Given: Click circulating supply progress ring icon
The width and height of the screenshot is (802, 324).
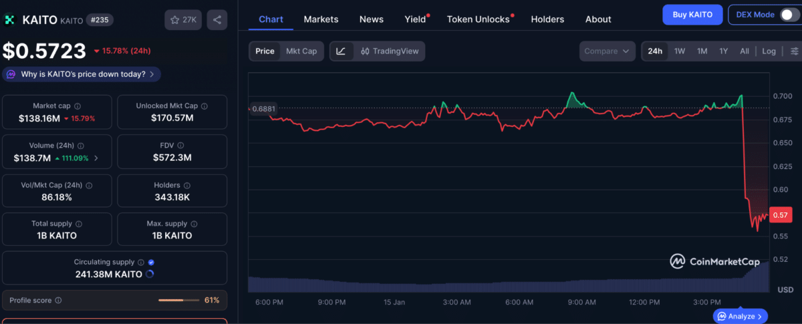Looking at the screenshot, I should tap(149, 274).
